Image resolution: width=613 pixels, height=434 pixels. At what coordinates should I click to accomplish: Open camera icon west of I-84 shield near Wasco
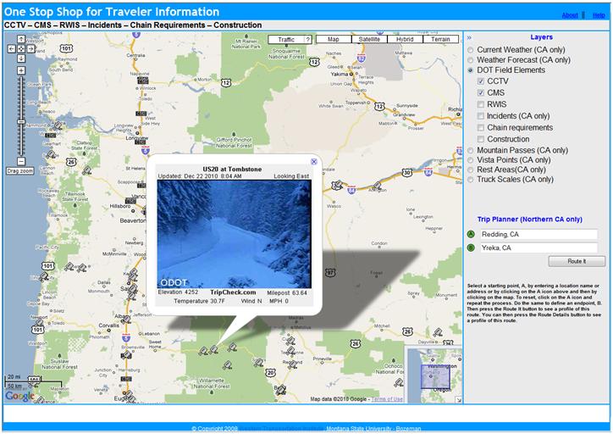(x=337, y=185)
